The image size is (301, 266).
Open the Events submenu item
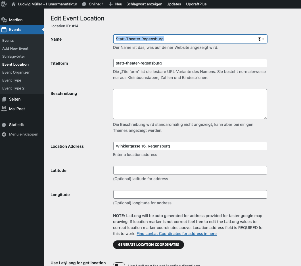pyautogui.click(x=8, y=40)
